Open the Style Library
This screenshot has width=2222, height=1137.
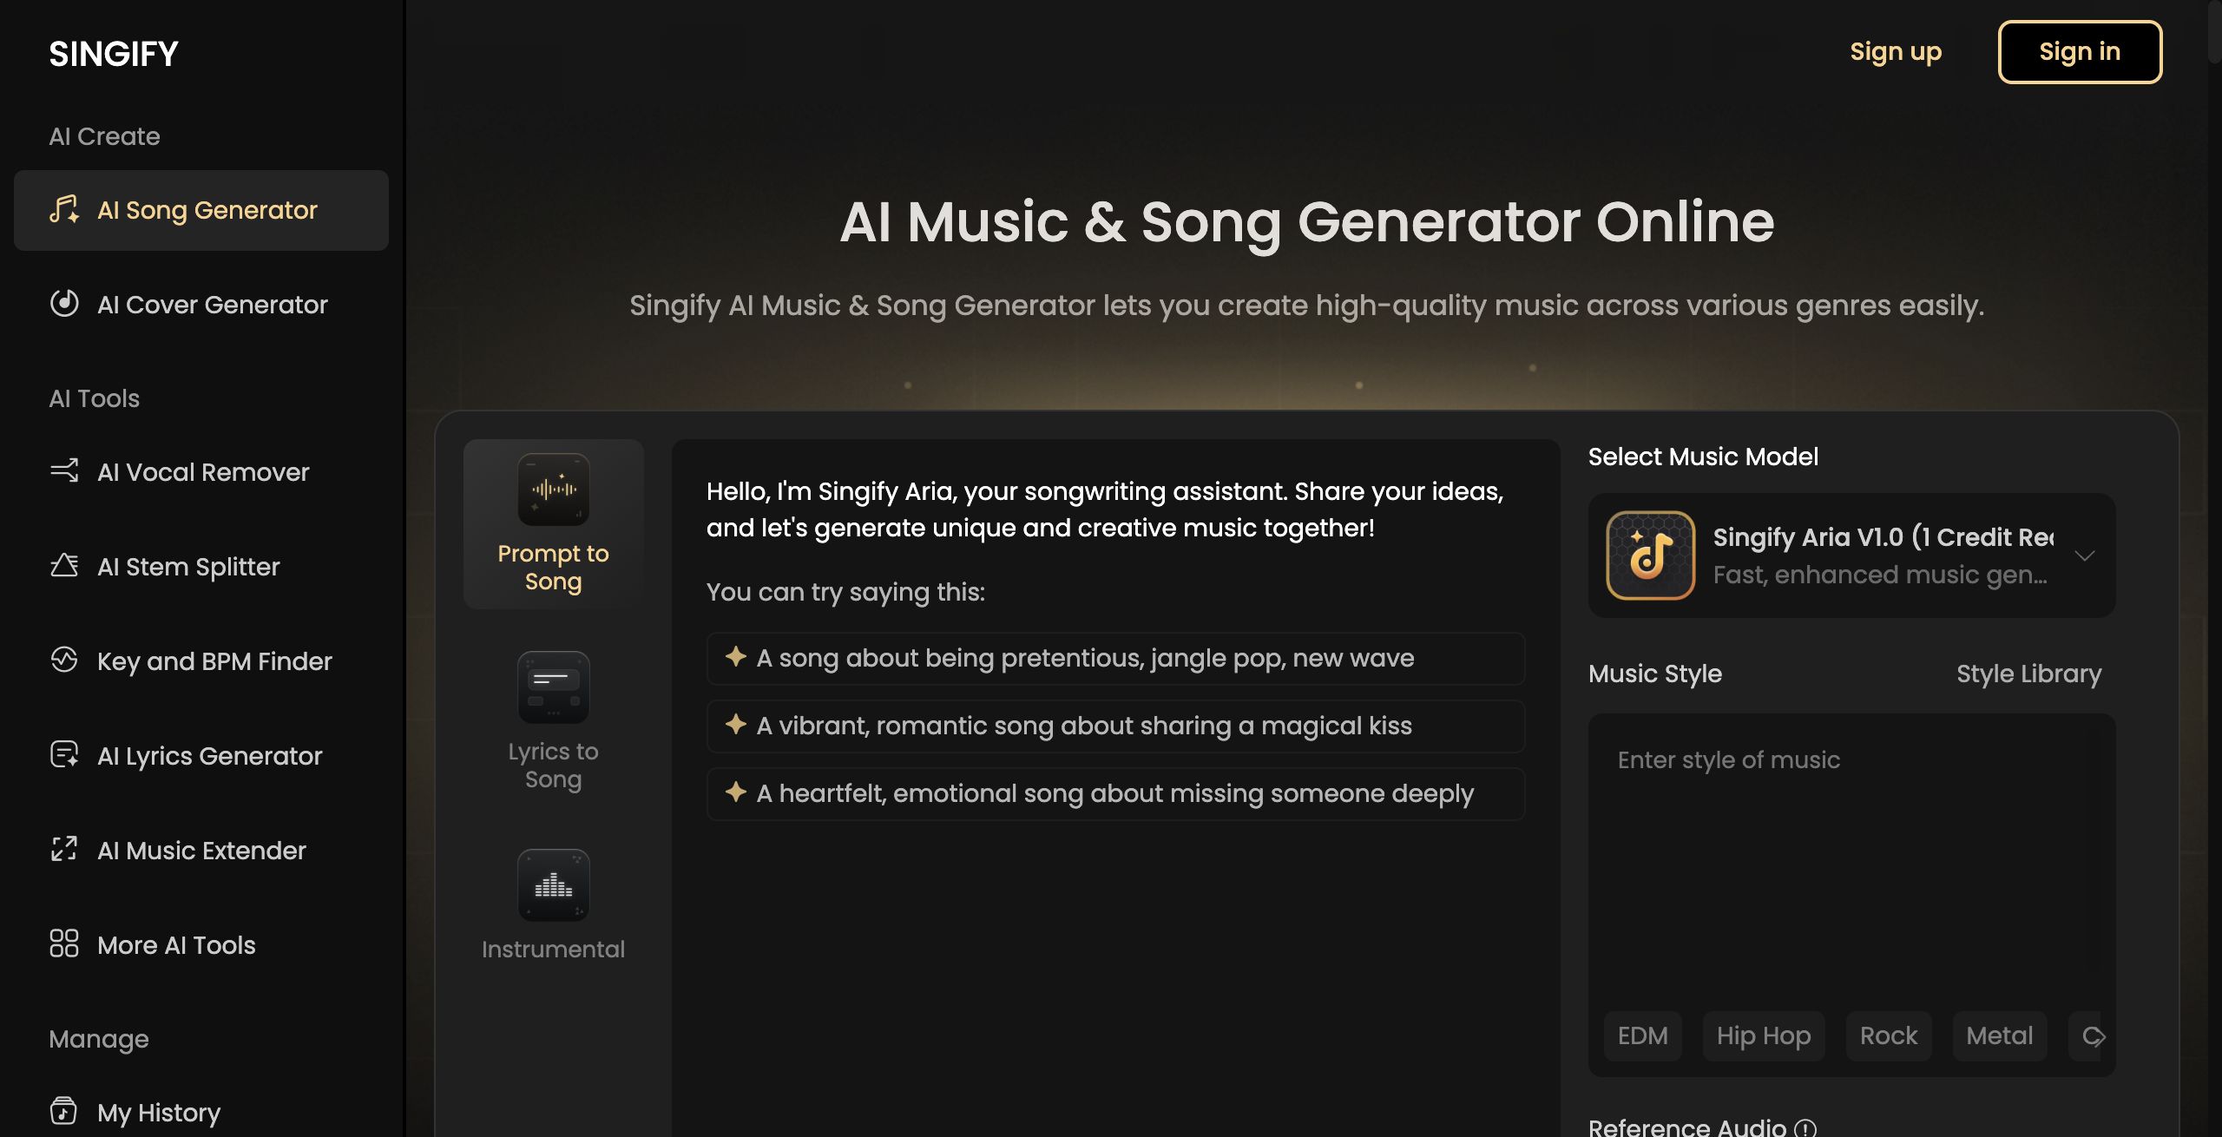coord(2028,674)
